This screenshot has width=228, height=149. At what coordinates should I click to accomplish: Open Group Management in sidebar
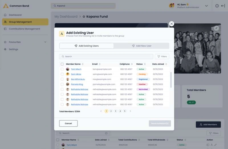(25, 22)
